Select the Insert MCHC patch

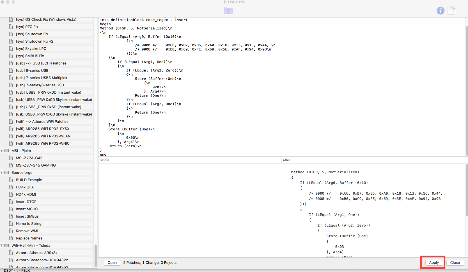pos(27,209)
